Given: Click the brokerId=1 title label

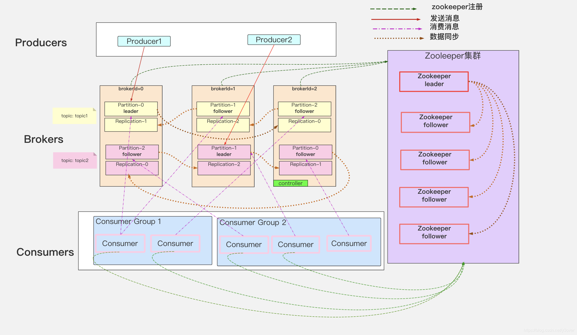Looking at the screenshot, I should click(x=223, y=89).
